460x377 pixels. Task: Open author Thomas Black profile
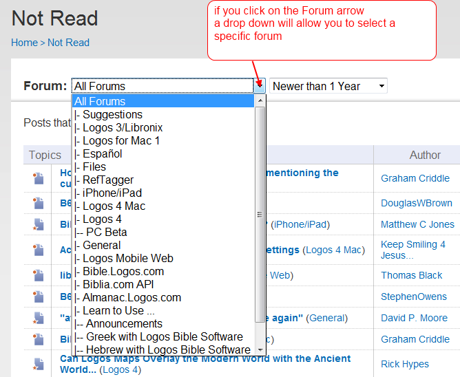411,275
